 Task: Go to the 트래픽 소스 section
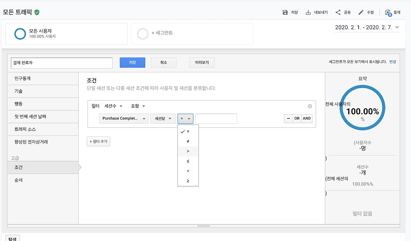[x=43, y=129]
